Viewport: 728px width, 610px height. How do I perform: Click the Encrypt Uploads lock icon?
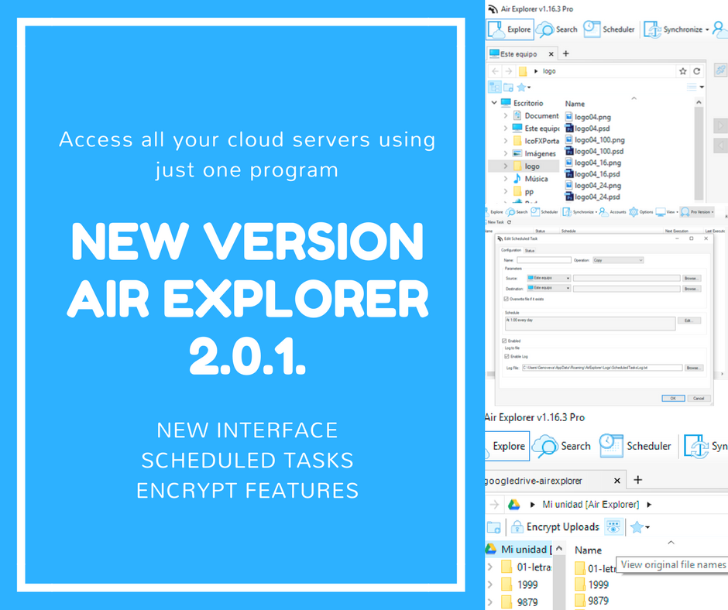(x=517, y=527)
